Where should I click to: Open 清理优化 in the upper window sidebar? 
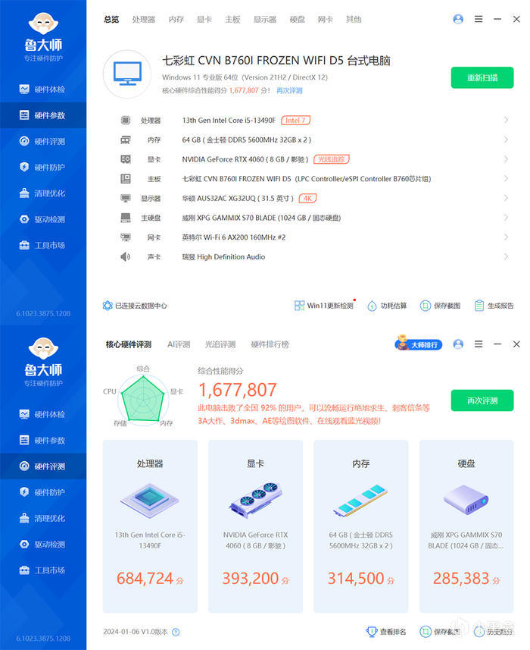click(x=42, y=193)
